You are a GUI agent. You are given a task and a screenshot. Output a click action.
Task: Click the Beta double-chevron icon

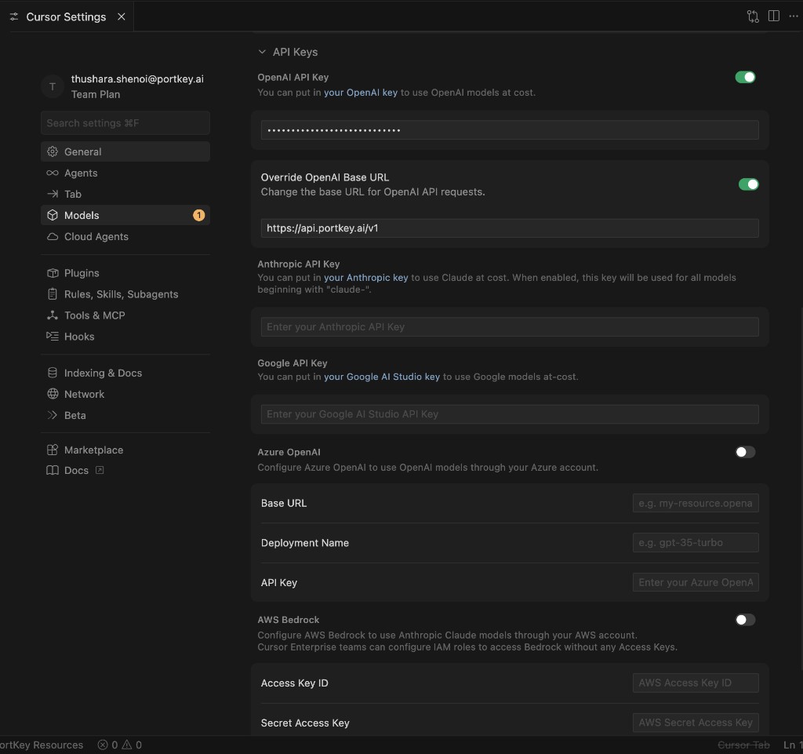(53, 415)
